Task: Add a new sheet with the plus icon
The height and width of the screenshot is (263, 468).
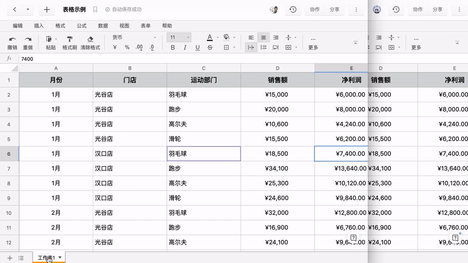Action: click(9, 258)
